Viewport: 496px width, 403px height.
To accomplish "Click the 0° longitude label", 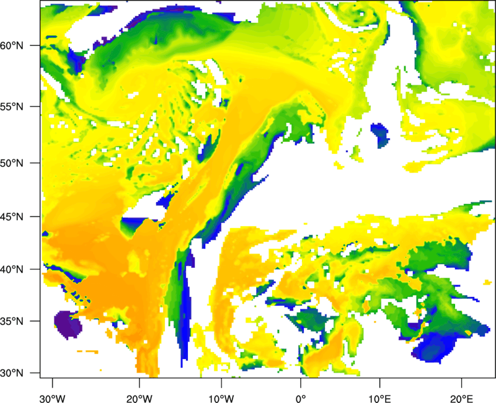I will [x=301, y=399].
